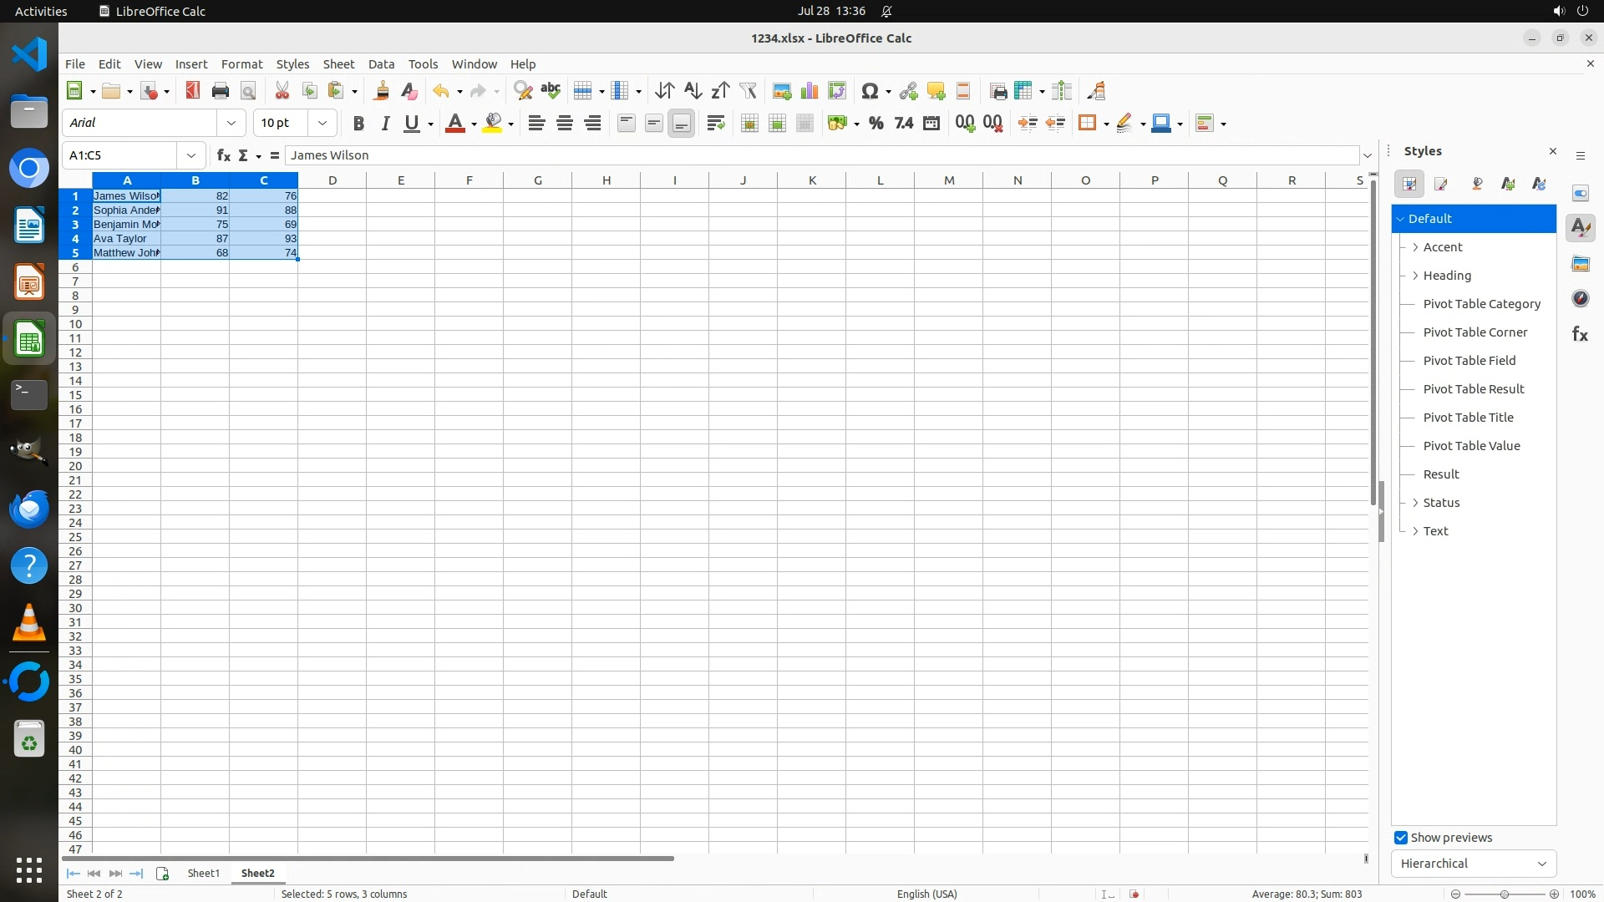Viewport: 1604px width, 902px height.
Task: Click the Clone Formatting paintbrush icon
Action: (x=382, y=91)
